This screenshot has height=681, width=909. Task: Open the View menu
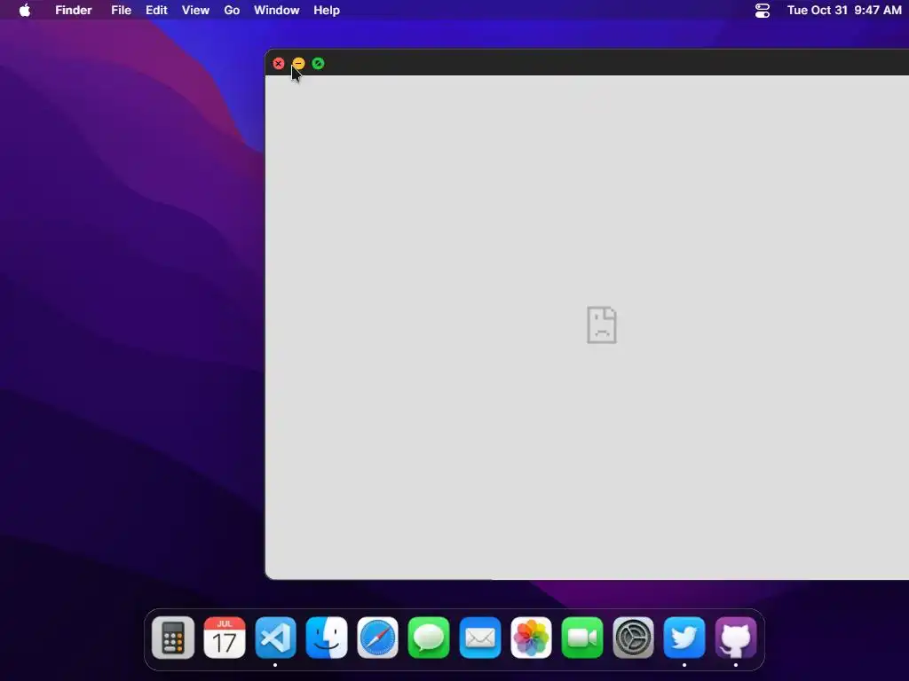(x=195, y=11)
